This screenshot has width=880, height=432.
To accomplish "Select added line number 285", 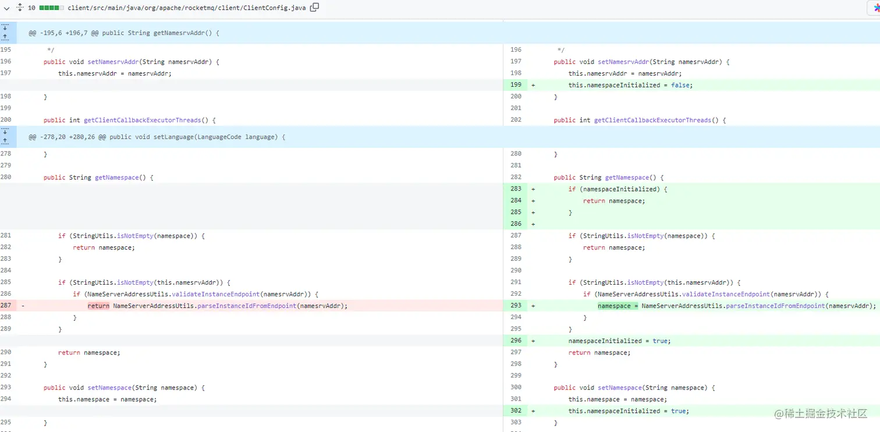I will tap(516, 212).
